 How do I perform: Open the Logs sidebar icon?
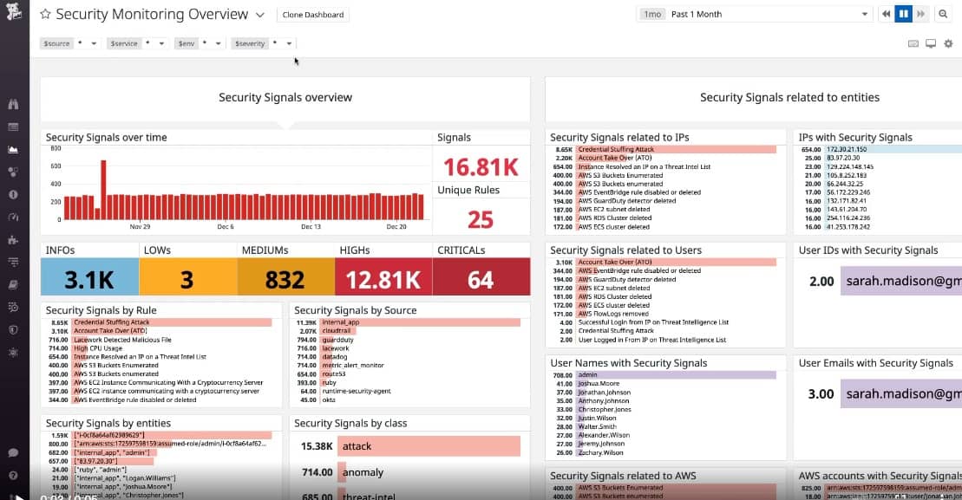pos(14,308)
